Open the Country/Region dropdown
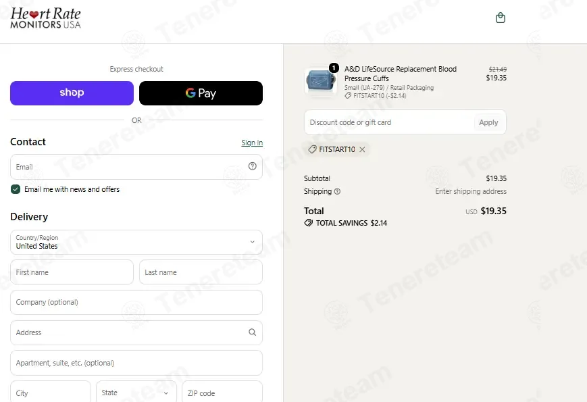The width and height of the screenshot is (587, 402). click(x=136, y=242)
